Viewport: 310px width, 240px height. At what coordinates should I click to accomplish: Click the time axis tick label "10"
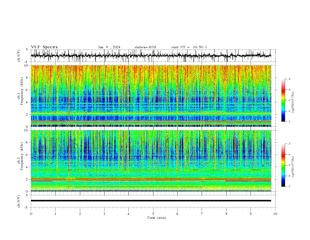coord(275,214)
